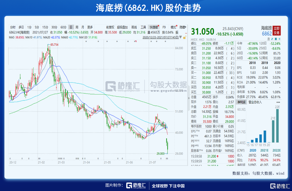The height and width of the screenshot is (191, 292).
Task: Open the three-dot menu next to 营业总收入
Action: 278,102
